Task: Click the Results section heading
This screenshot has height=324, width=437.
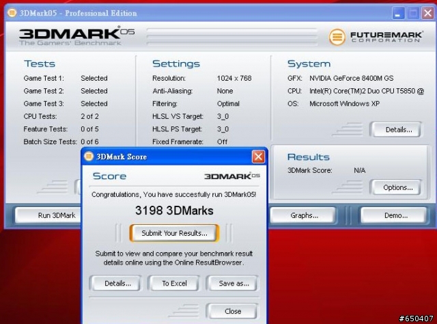Action: (x=308, y=157)
